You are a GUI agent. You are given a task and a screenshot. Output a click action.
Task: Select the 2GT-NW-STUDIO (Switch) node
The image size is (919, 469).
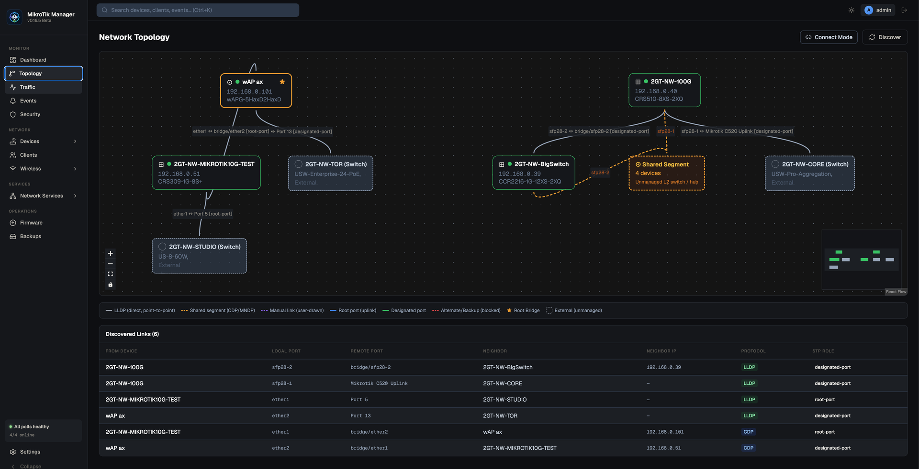(x=200, y=256)
